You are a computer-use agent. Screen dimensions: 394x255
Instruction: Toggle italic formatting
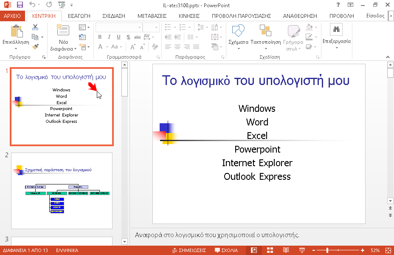[x=109, y=37]
